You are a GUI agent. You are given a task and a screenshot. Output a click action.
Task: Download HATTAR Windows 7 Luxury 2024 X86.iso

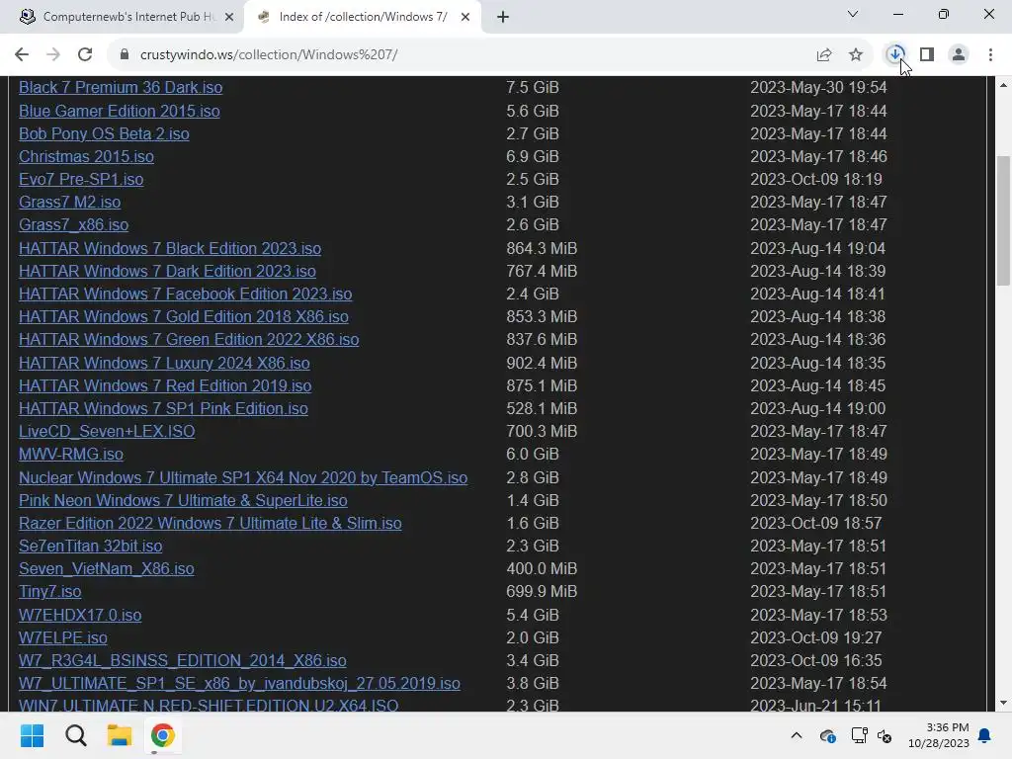[x=165, y=363]
